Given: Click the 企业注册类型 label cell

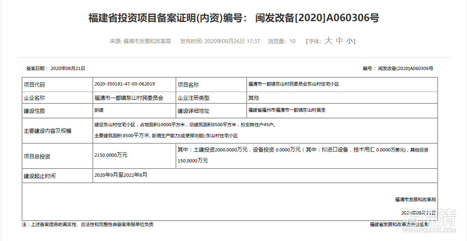Looking at the screenshot, I should pos(211,98).
